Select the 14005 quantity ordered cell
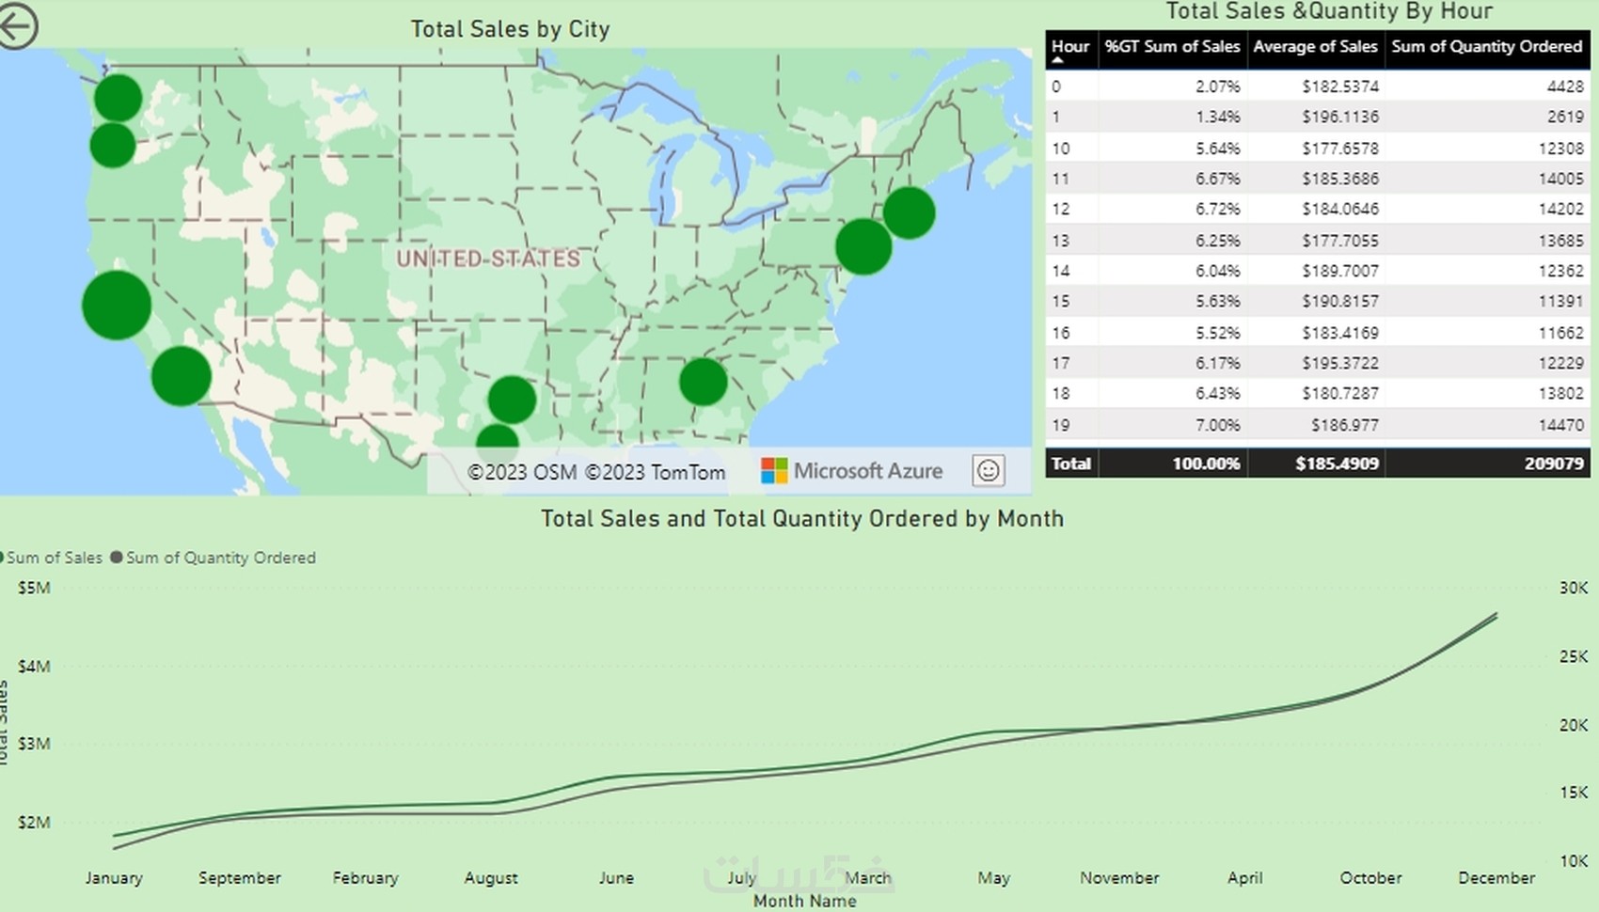Screen dimensions: 1599x912 1561,179
